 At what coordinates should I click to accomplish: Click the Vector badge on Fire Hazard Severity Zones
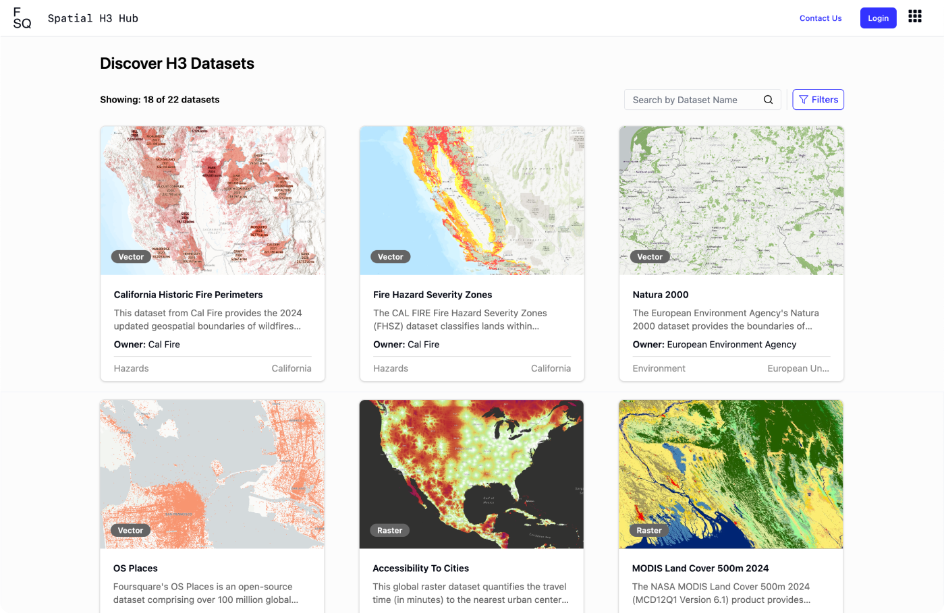coord(391,256)
